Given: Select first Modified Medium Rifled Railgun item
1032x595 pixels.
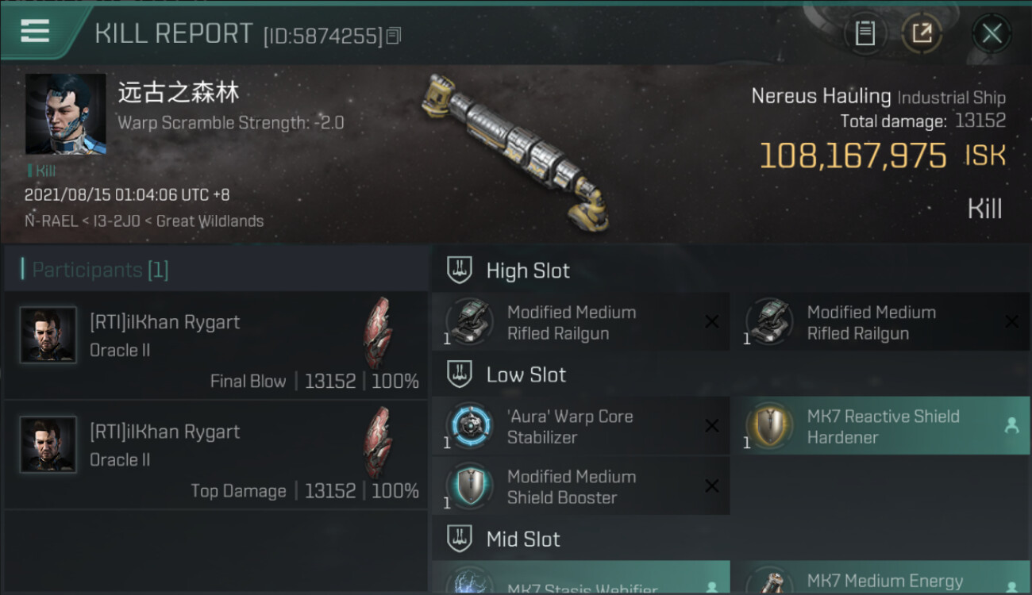Looking at the screenshot, I should 581,322.
